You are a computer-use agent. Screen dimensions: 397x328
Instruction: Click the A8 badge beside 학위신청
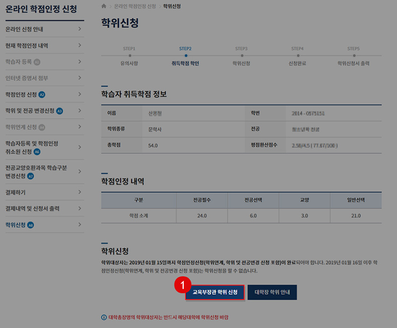click(31, 225)
